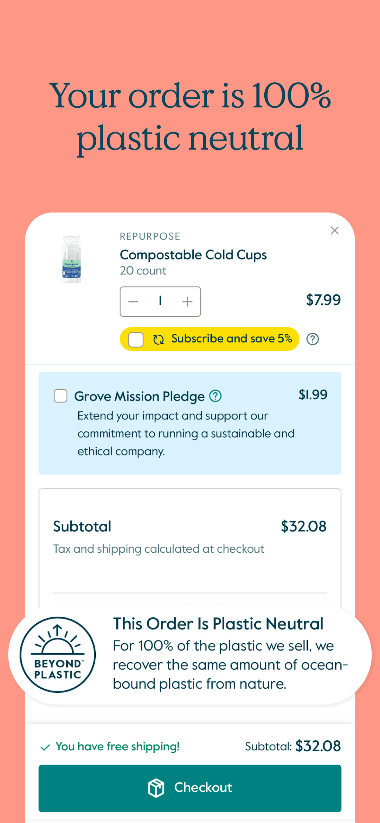
Task: Enable the Grove Mission Pledge checkbox
Action: 61,396
